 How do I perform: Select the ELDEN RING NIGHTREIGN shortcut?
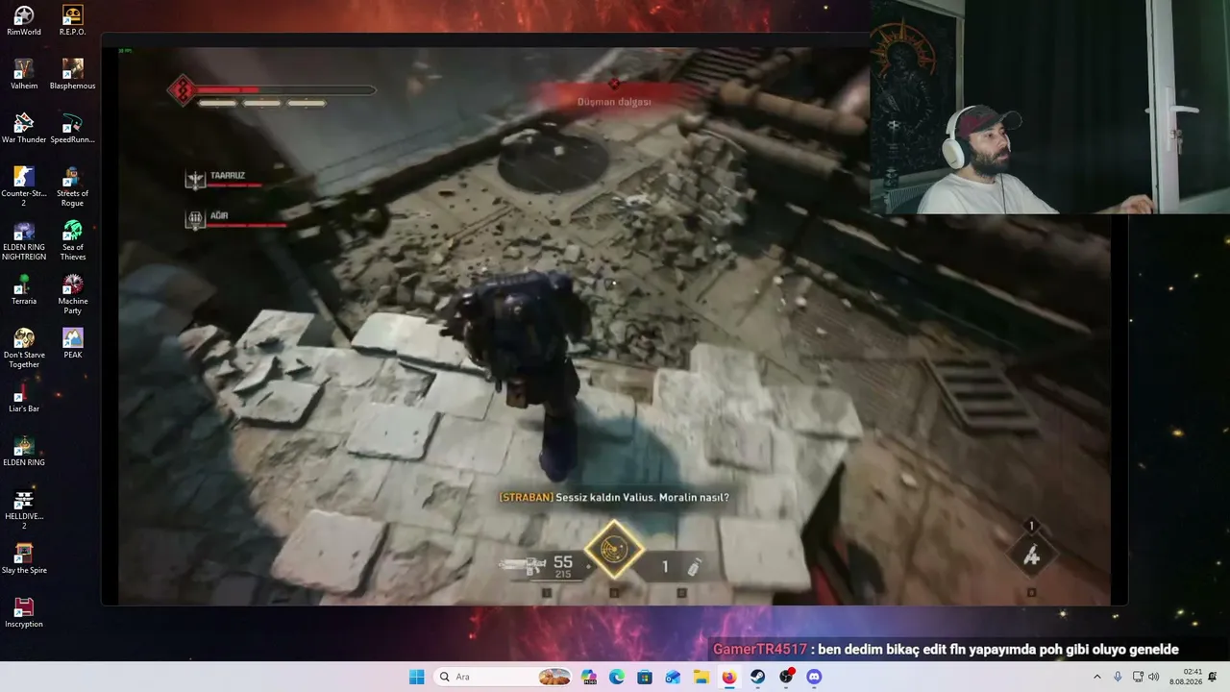click(24, 240)
